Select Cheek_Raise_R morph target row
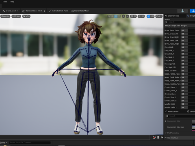Viewport: 195px width, 146px height. pyautogui.click(x=180, y=90)
